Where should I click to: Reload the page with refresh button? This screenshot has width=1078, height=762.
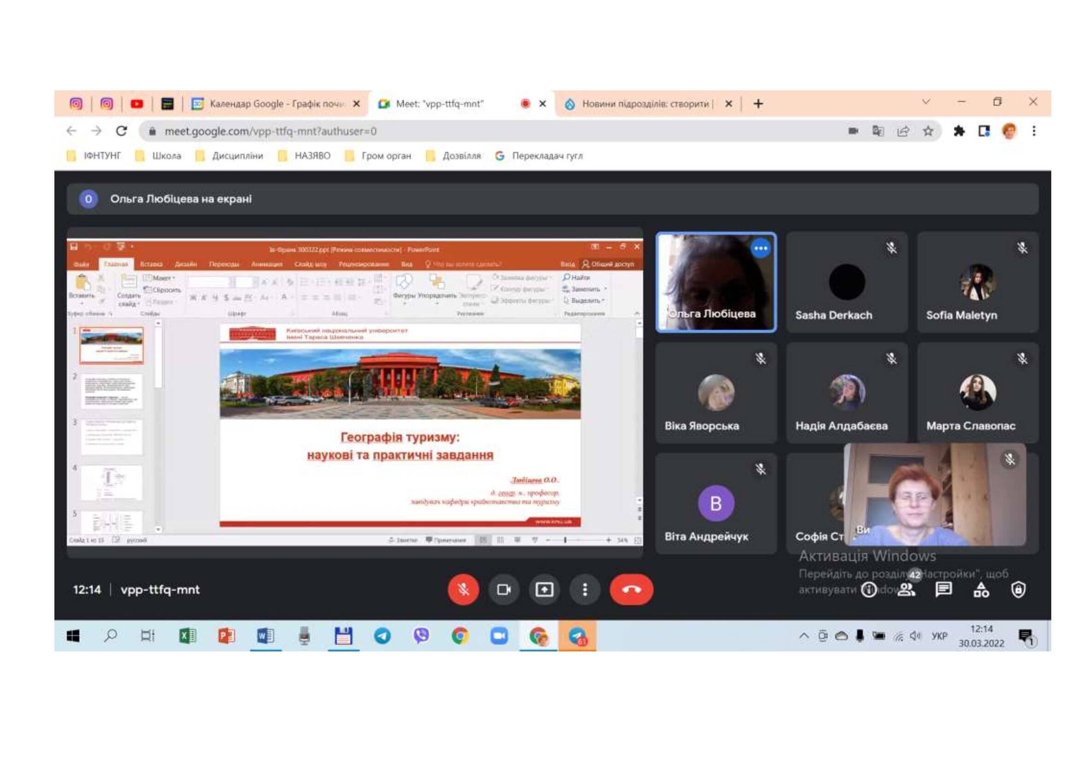tap(121, 131)
